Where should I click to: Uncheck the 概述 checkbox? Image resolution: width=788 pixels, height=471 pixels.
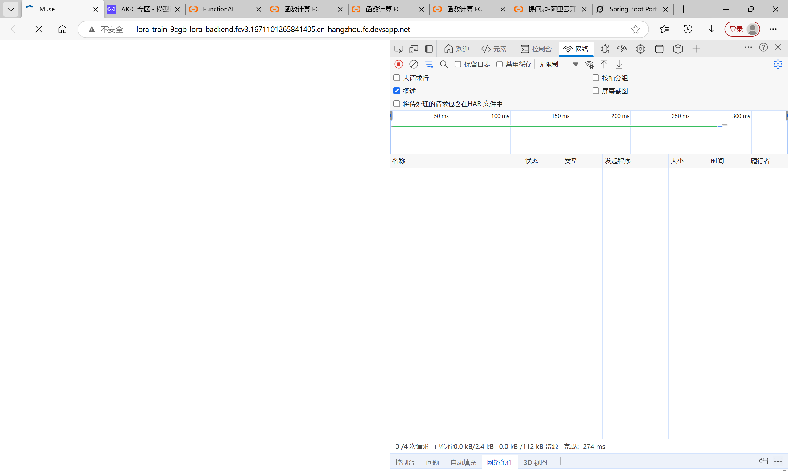coord(396,91)
